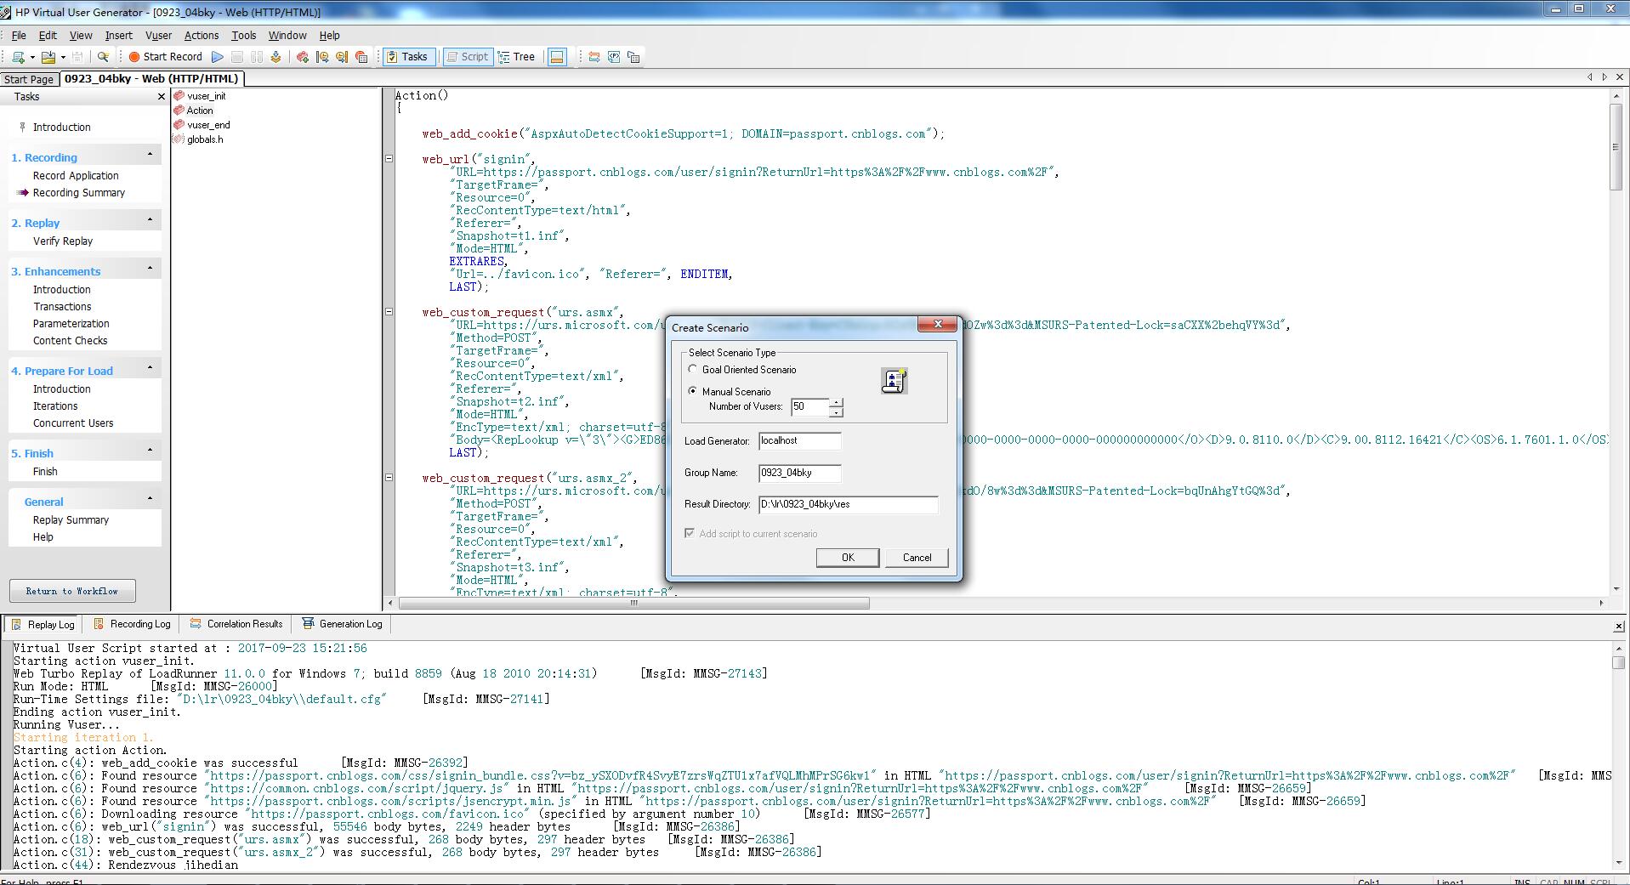The width and height of the screenshot is (1630, 885).
Task: Collapse the web_url signin code block
Action: (x=389, y=159)
